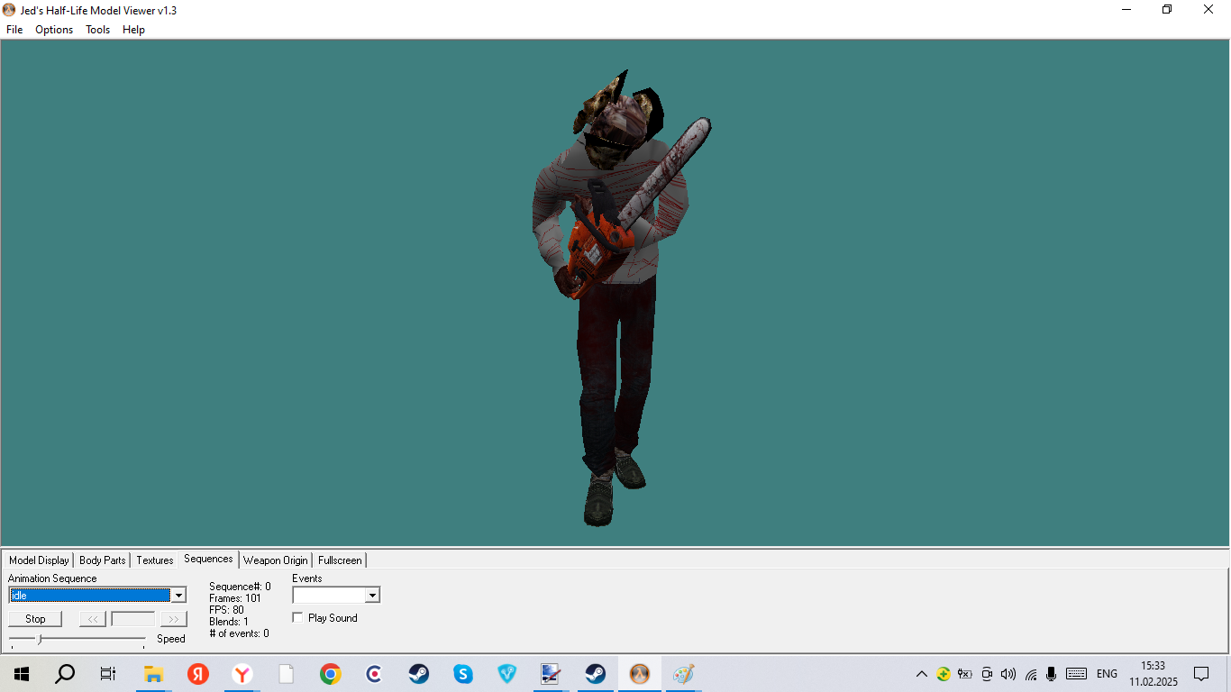Open the notification center icon
1231x692 pixels.
(x=1201, y=674)
